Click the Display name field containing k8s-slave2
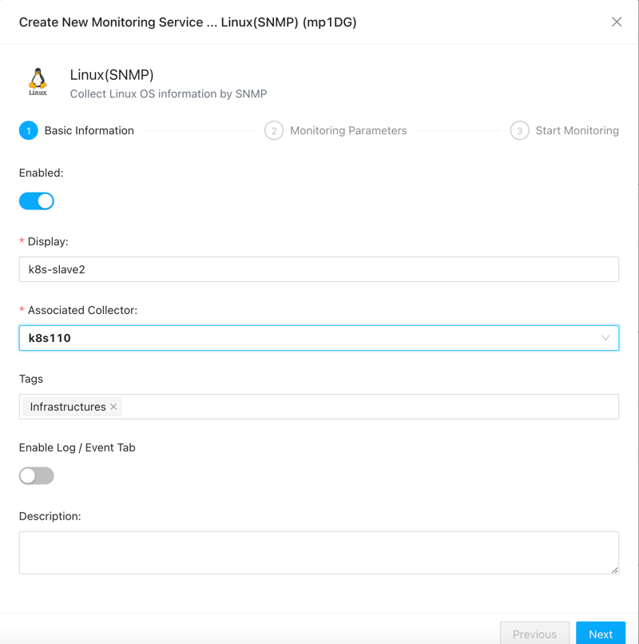The height and width of the screenshot is (644, 639). [x=319, y=269]
